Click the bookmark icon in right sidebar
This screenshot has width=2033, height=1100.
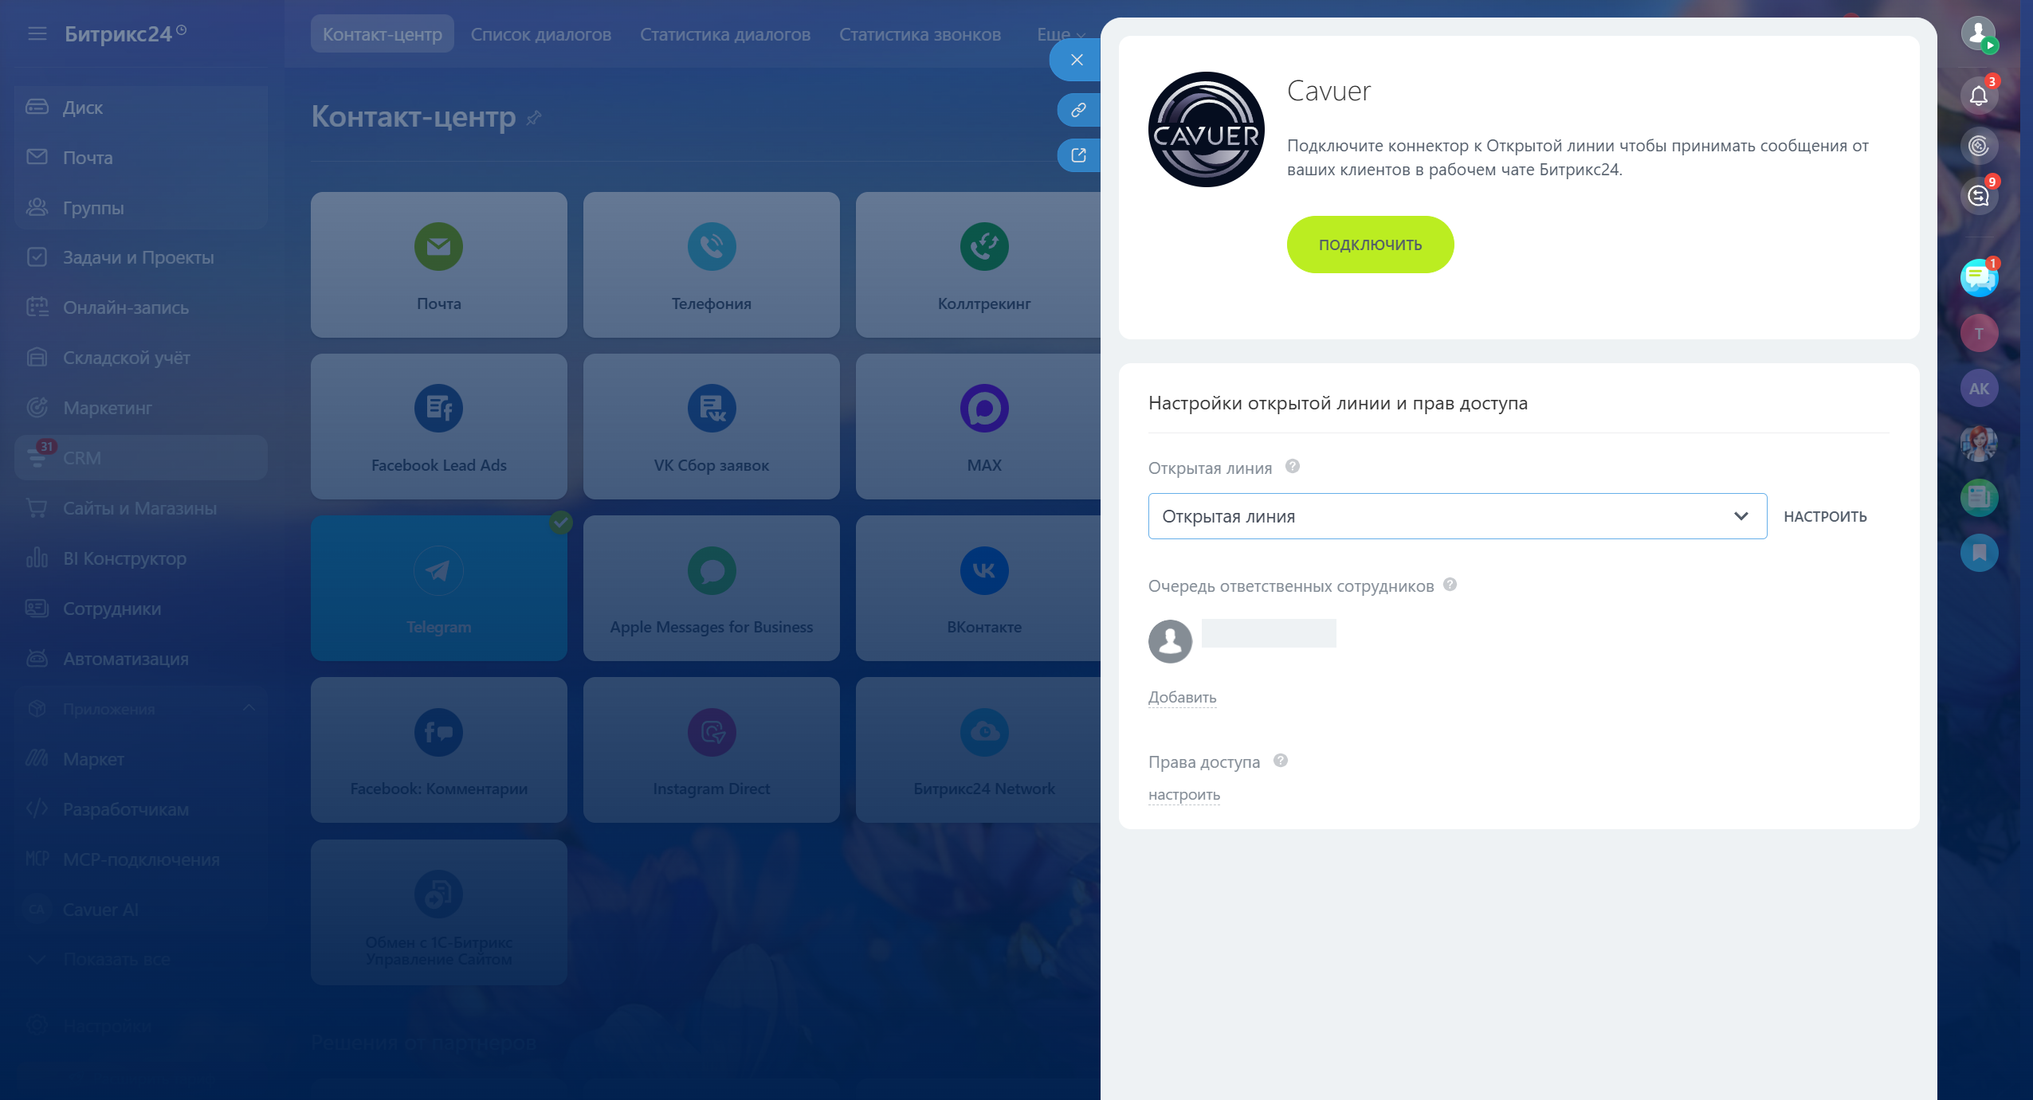pos(1978,553)
